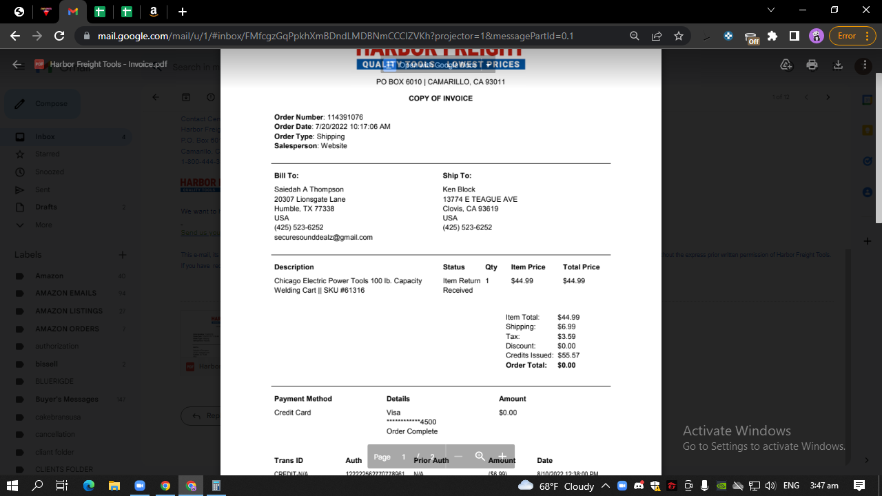882x496 pixels.
Task: Open the red-icon browser tab
Action: tap(46, 12)
